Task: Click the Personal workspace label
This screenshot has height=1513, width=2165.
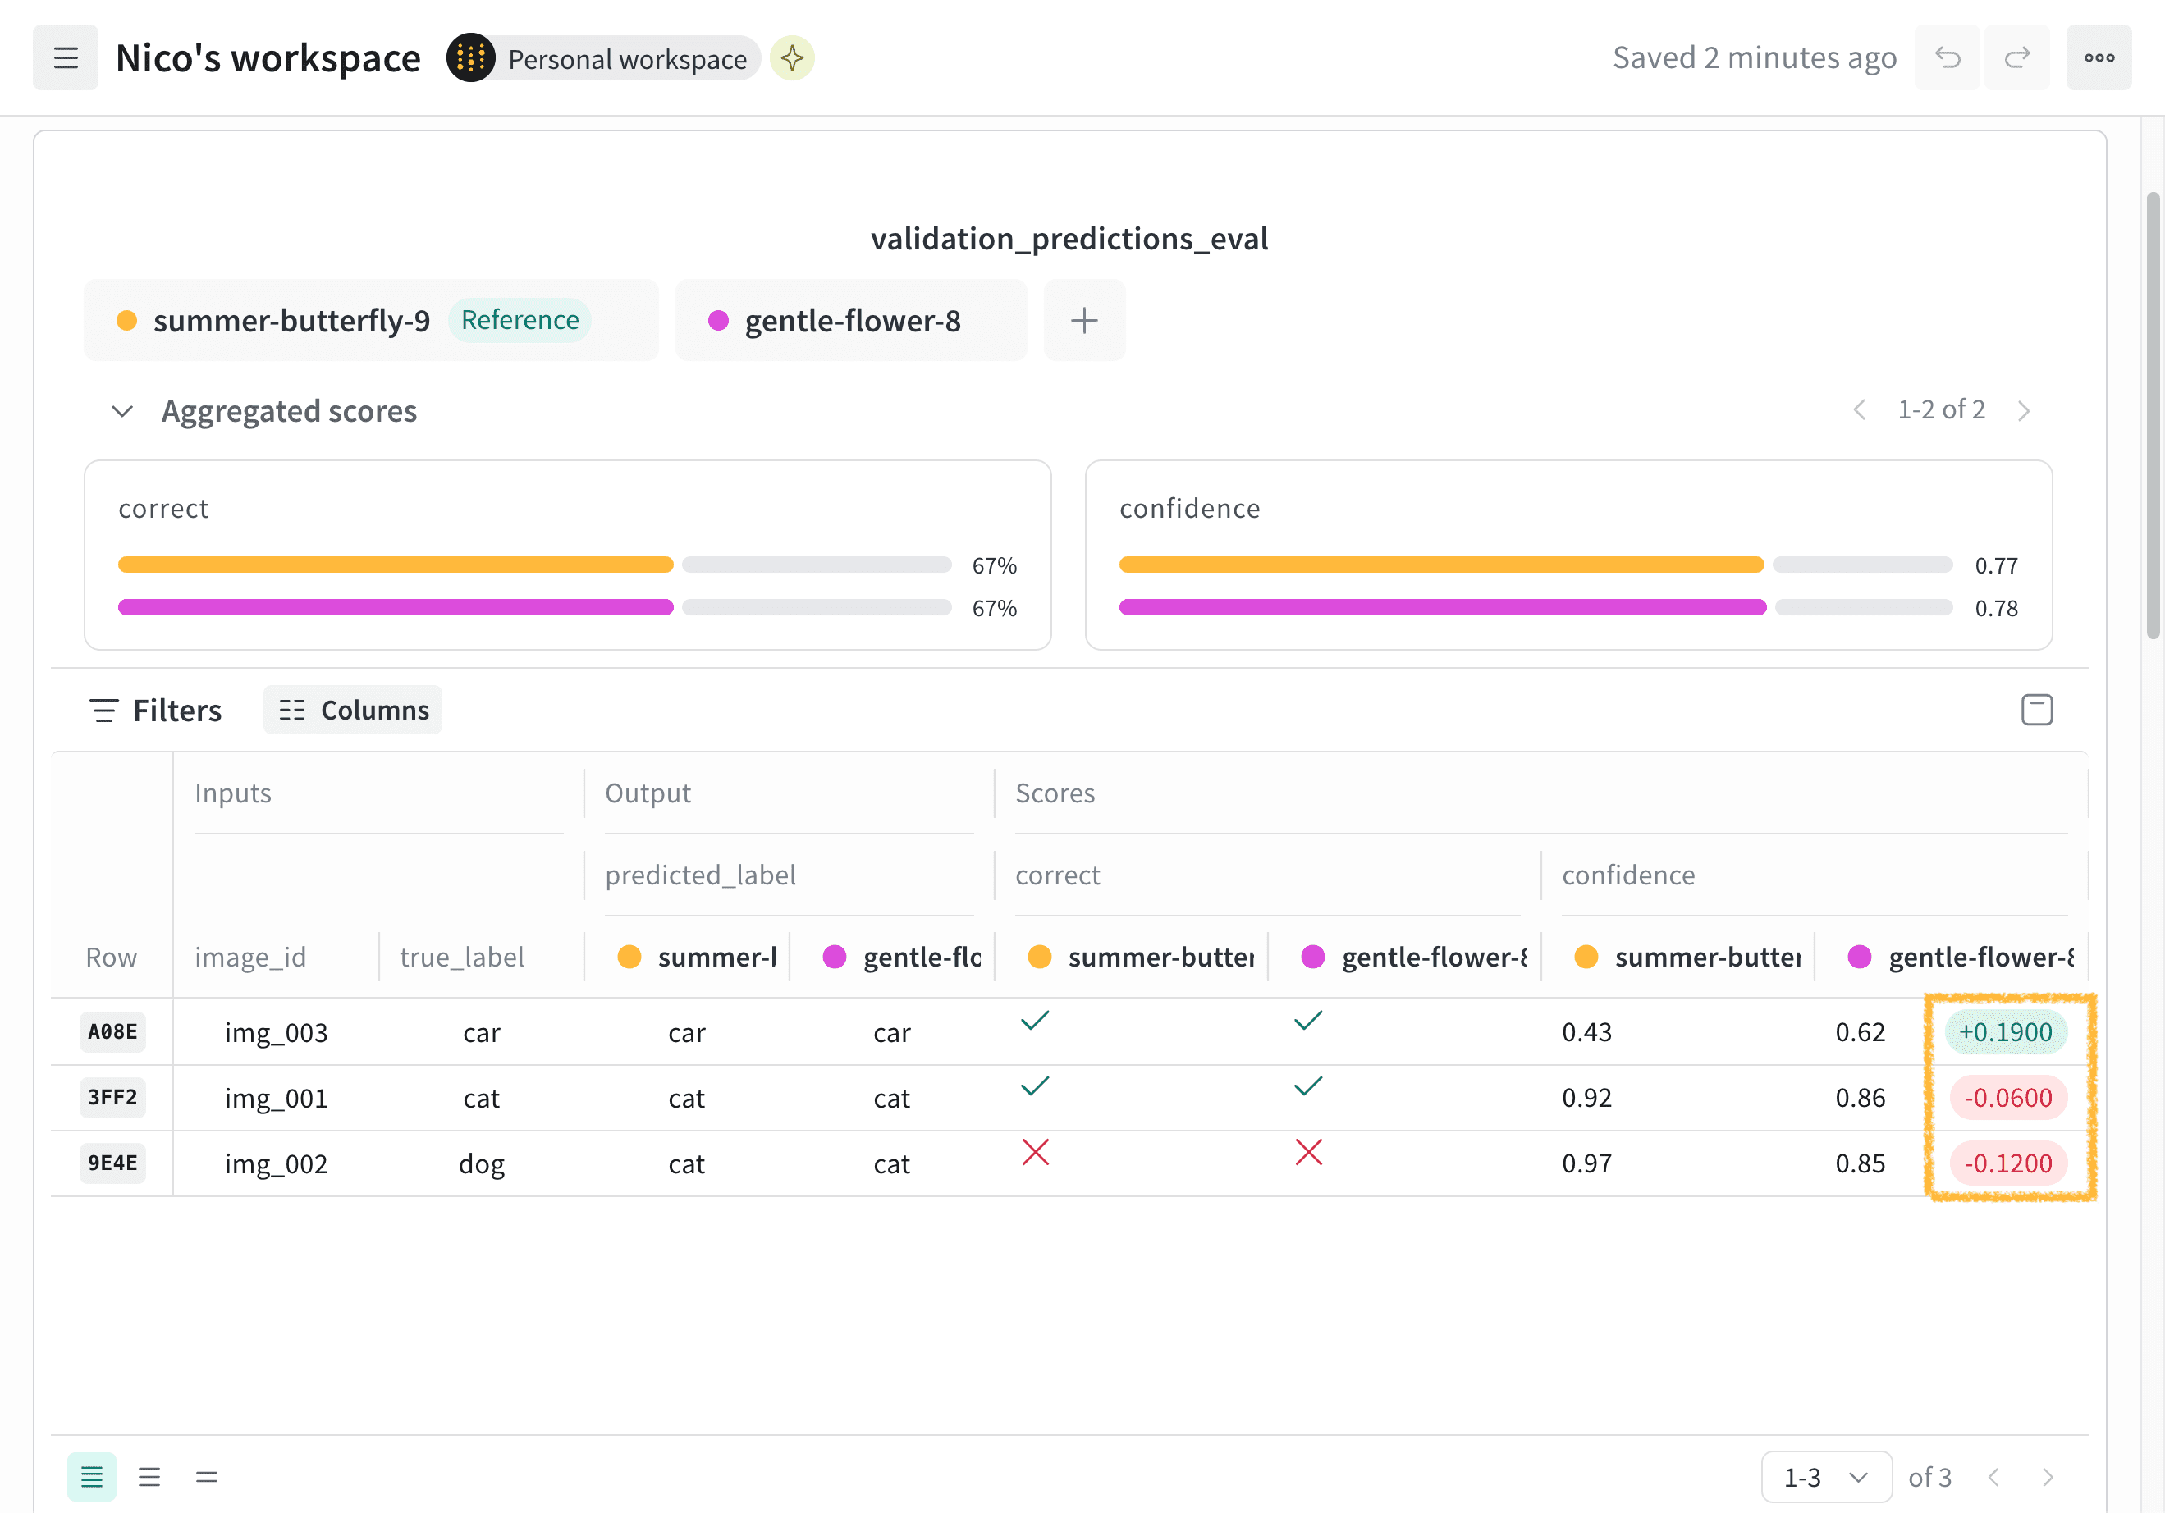Action: pyautogui.click(x=627, y=58)
